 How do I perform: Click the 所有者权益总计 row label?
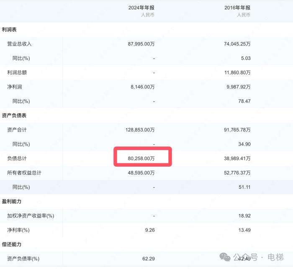tap(24, 173)
